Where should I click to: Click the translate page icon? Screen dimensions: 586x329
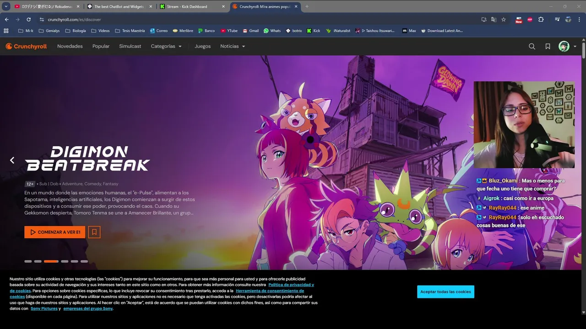[x=494, y=20]
